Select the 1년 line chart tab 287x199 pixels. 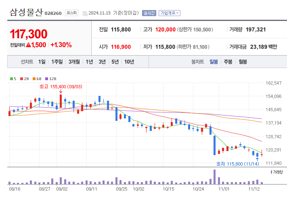90,62
